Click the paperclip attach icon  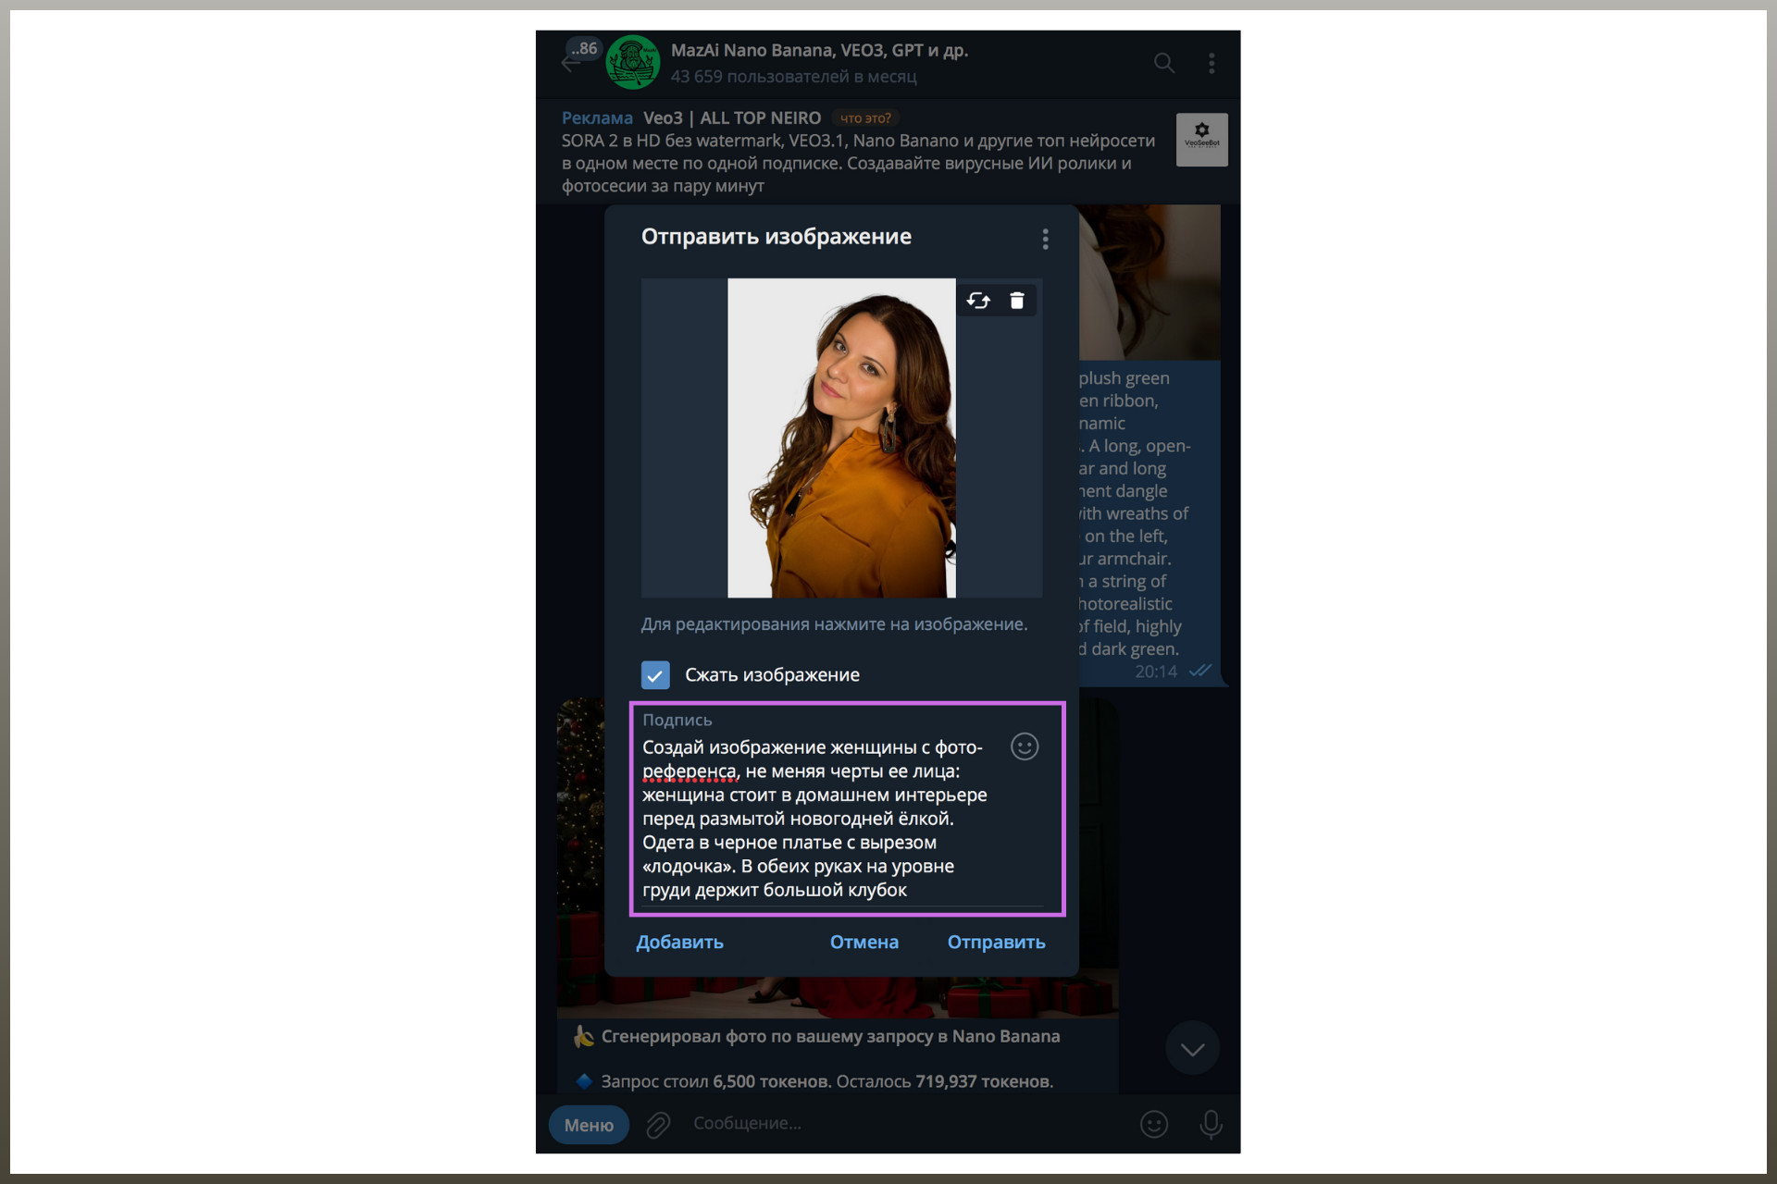click(658, 1124)
